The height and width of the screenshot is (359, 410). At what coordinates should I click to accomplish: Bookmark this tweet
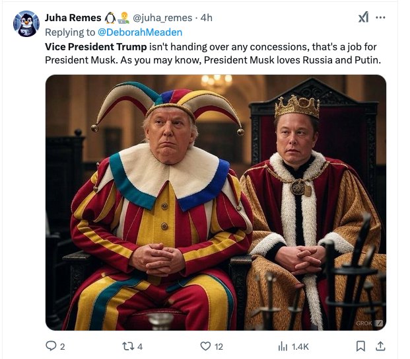point(360,345)
